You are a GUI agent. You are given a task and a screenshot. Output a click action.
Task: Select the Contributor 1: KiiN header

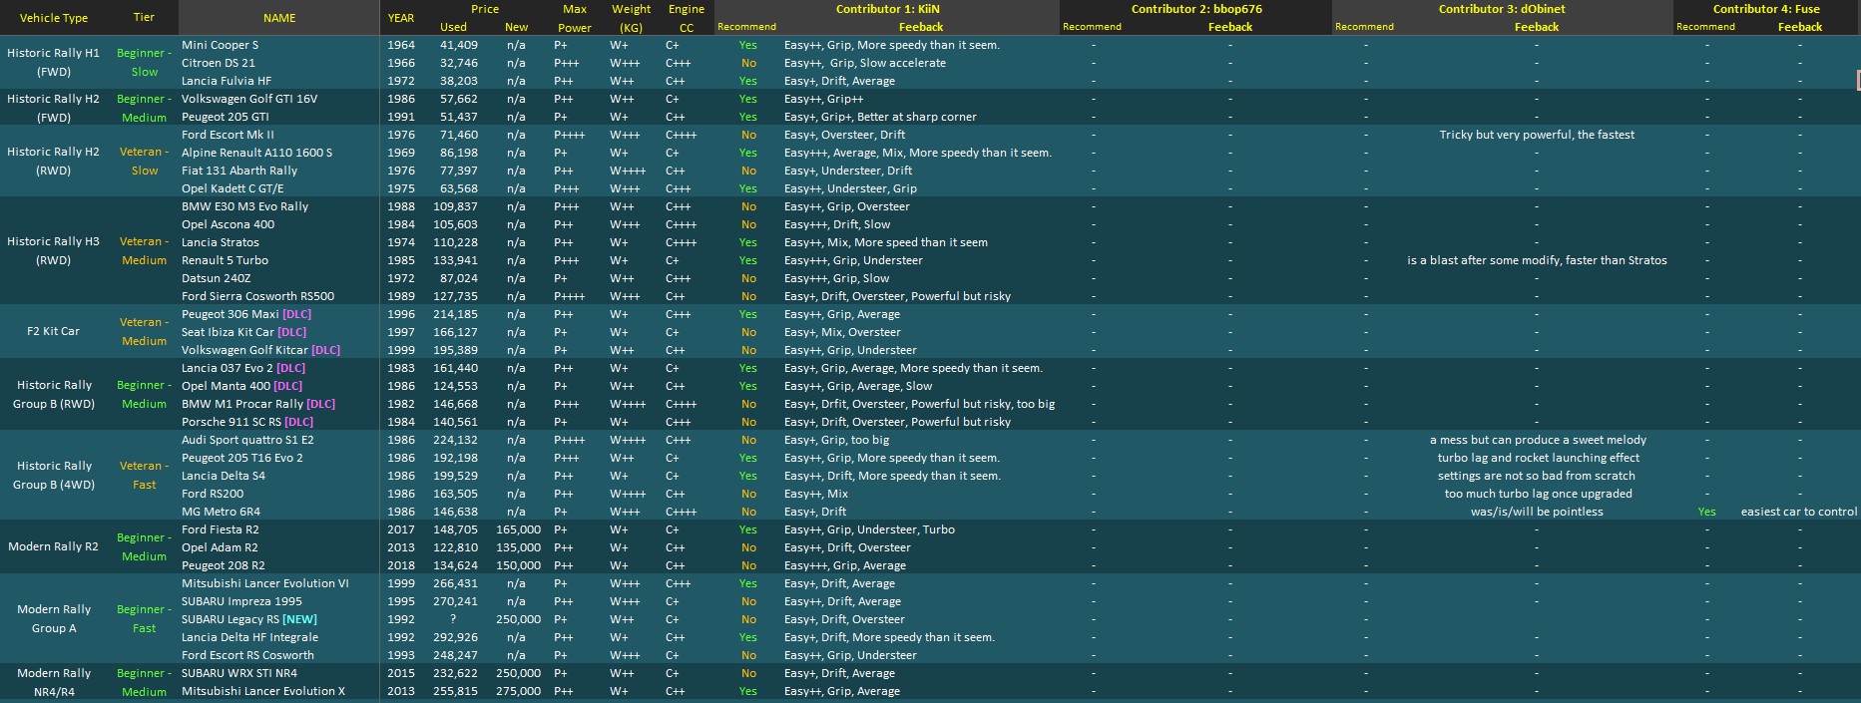point(887,9)
